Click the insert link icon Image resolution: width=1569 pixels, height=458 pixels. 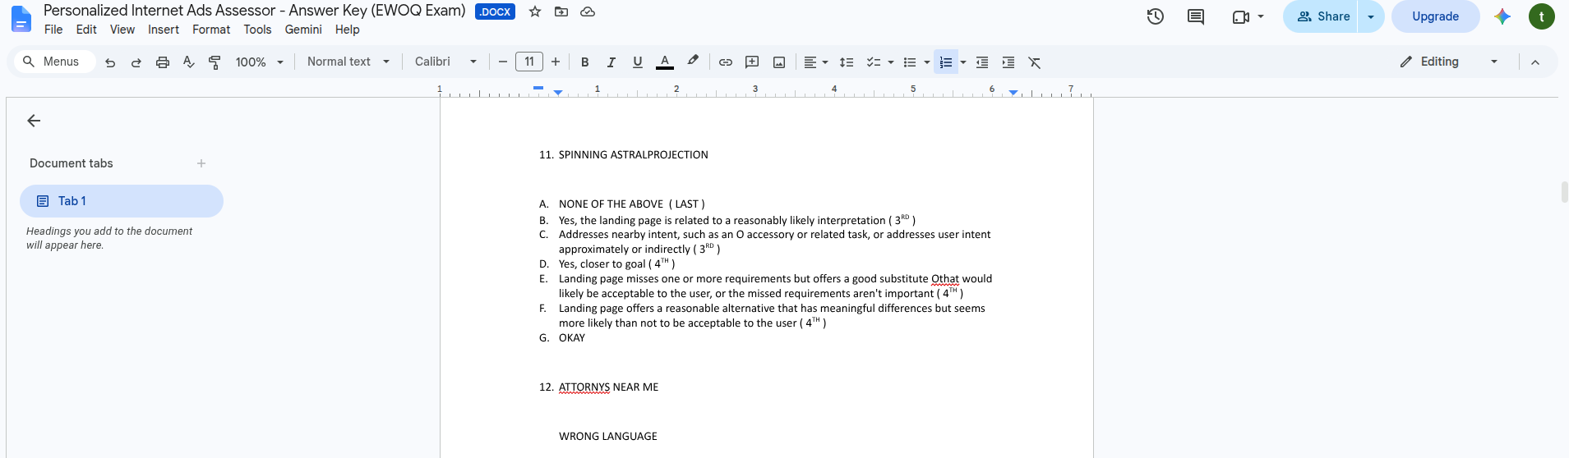pyautogui.click(x=726, y=62)
